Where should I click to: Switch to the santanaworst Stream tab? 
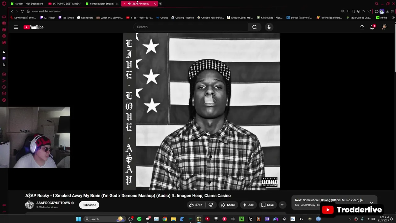(x=102, y=4)
